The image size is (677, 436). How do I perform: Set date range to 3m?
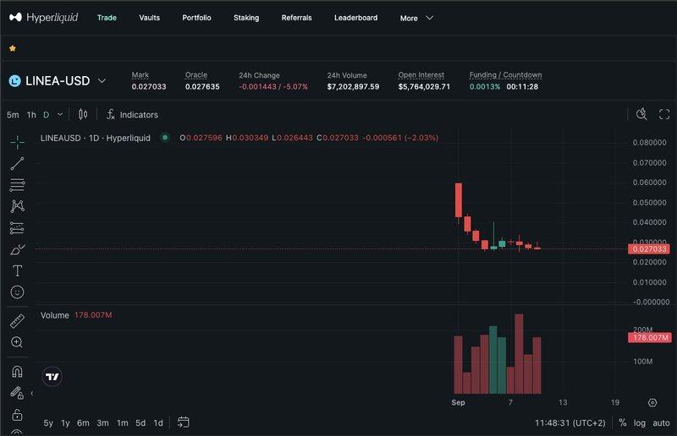(102, 423)
